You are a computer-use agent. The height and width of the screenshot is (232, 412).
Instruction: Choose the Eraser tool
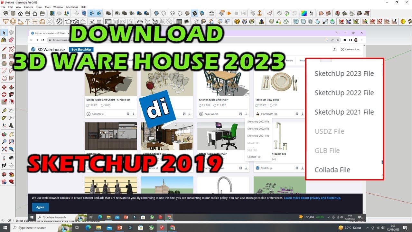[x=11, y=40]
